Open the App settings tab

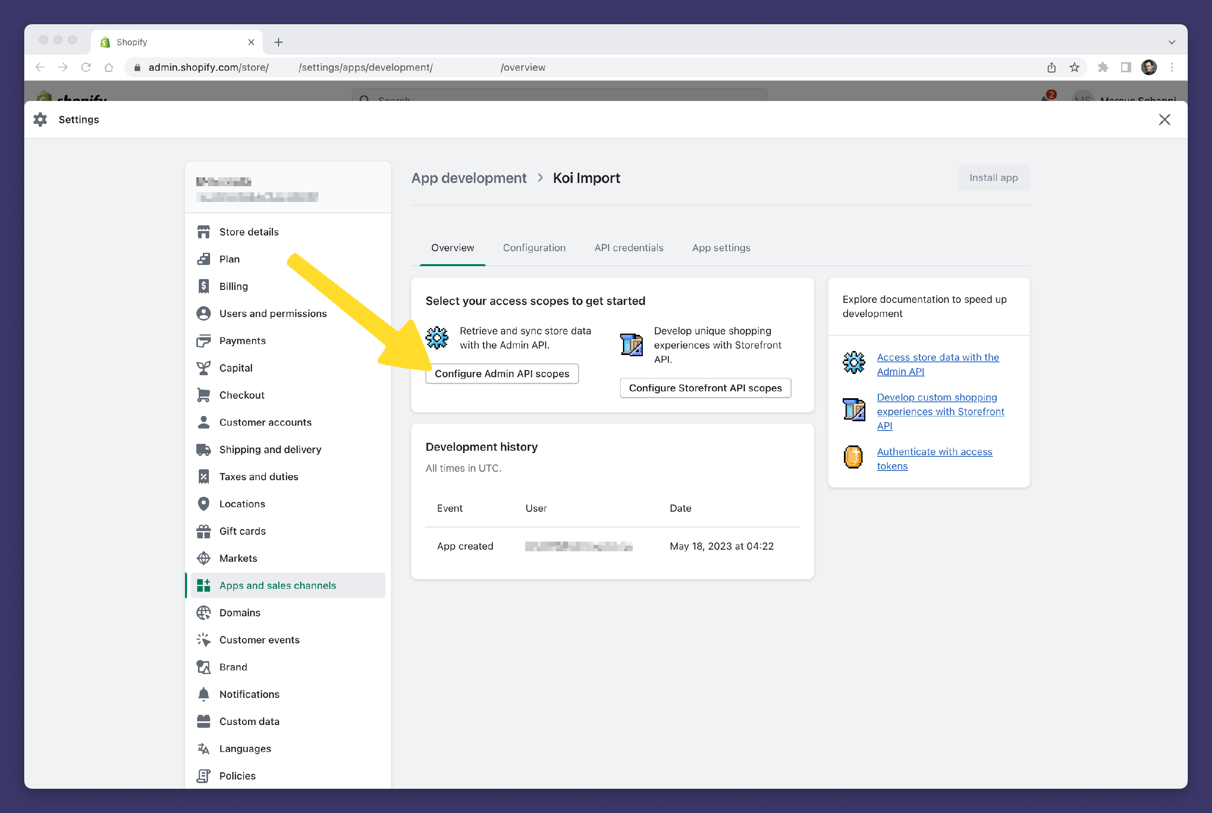click(x=721, y=248)
